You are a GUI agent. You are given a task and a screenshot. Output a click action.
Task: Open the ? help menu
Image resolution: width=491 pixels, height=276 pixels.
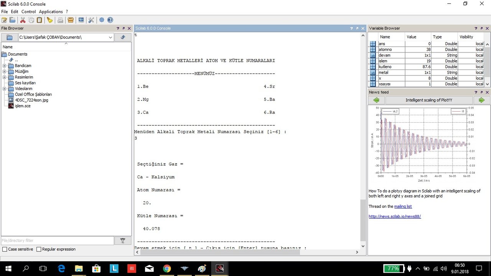[x=67, y=11]
